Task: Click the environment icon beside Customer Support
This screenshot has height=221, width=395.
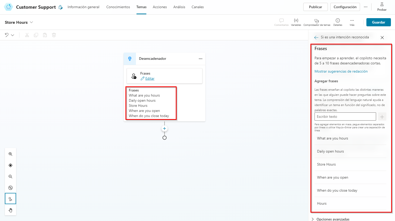Action: click(x=61, y=7)
